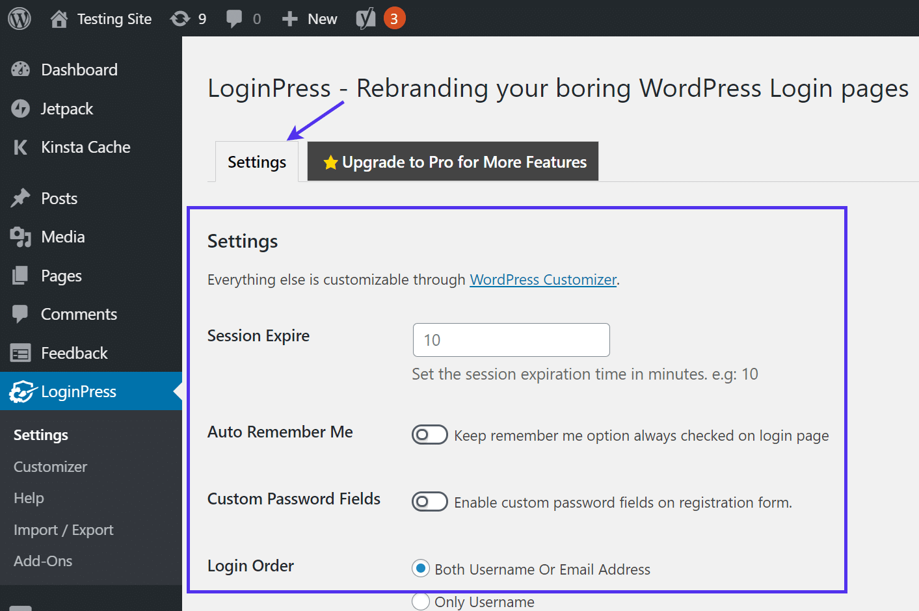Switch to the Settings tab
The height and width of the screenshot is (611, 919).
[256, 161]
